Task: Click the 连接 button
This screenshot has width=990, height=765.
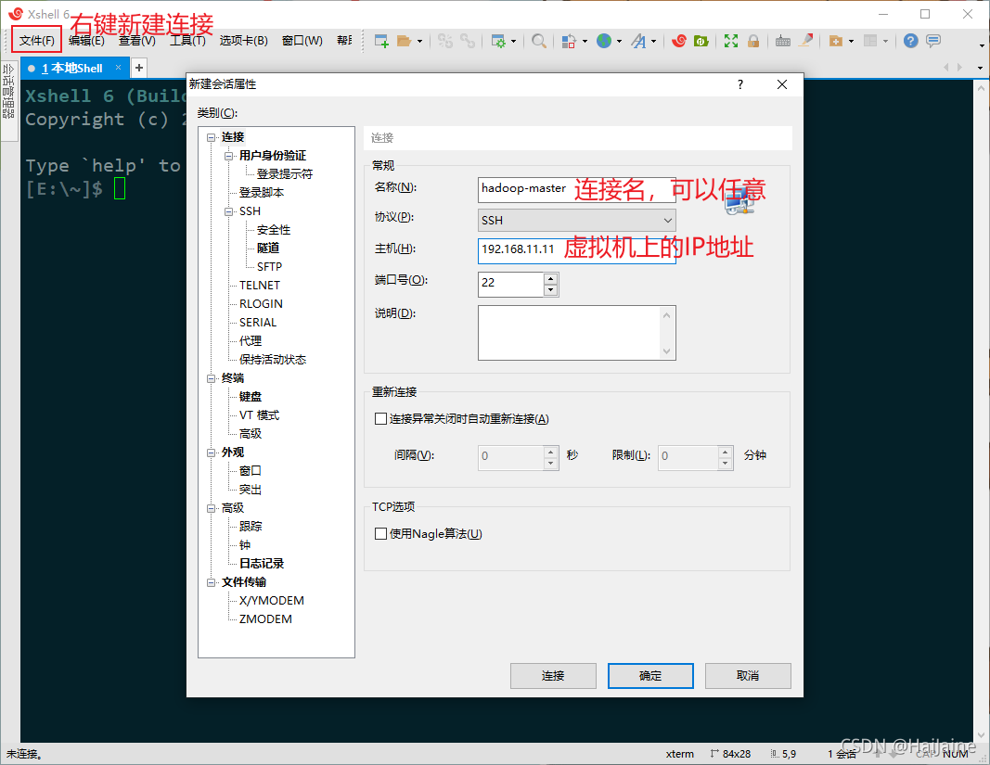Action: click(x=553, y=675)
